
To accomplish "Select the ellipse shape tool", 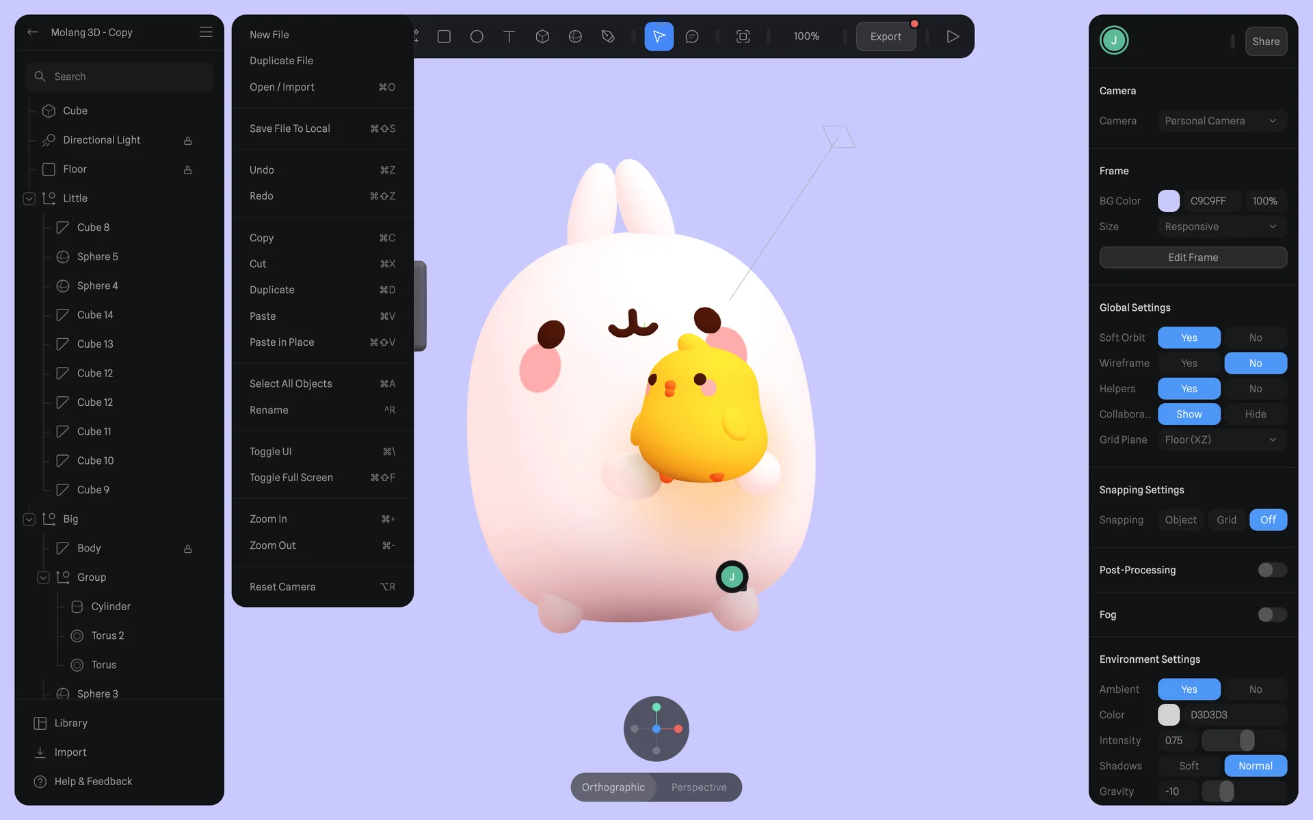I will click(x=477, y=36).
